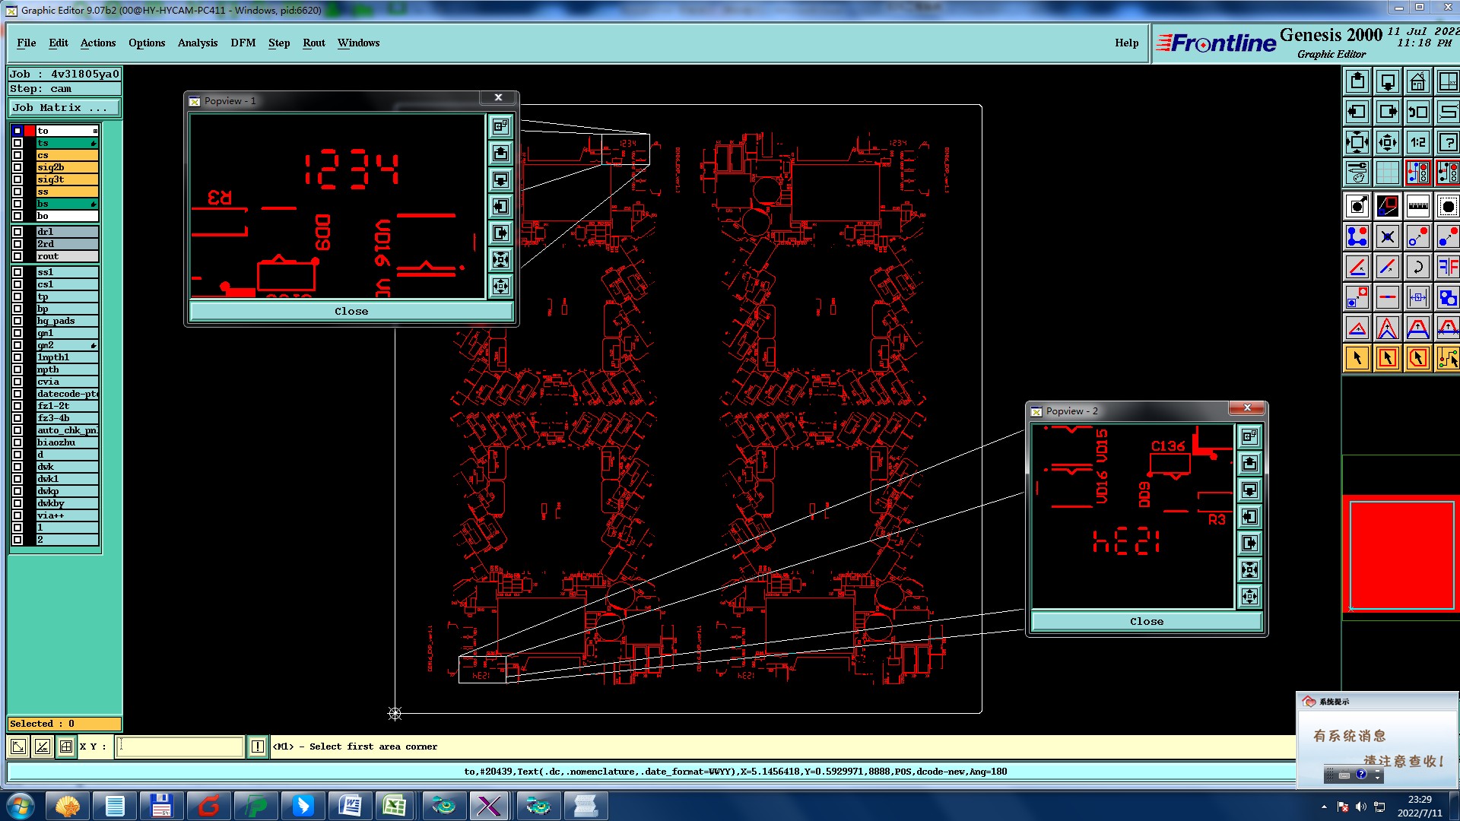The width and height of the screenshot is (1460, 821).
Task: Toggle visibility checkbox for drl layer
Action: pos(17,232)
